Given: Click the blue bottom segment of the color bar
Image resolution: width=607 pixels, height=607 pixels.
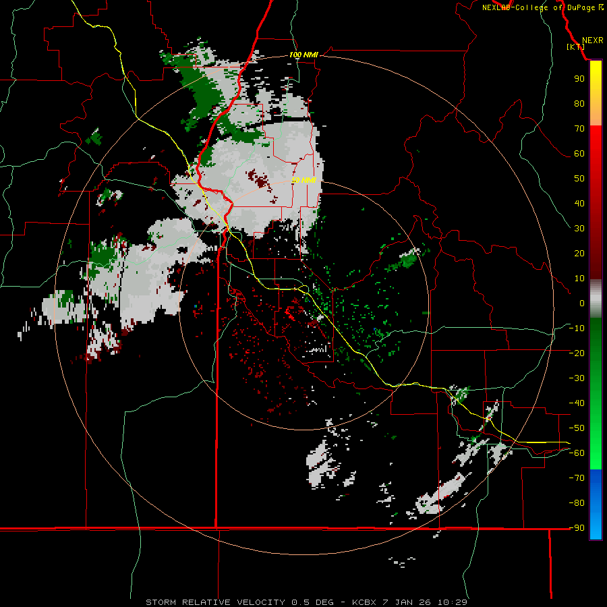Looking at the screenshot, I should click(x=596, y=504).
